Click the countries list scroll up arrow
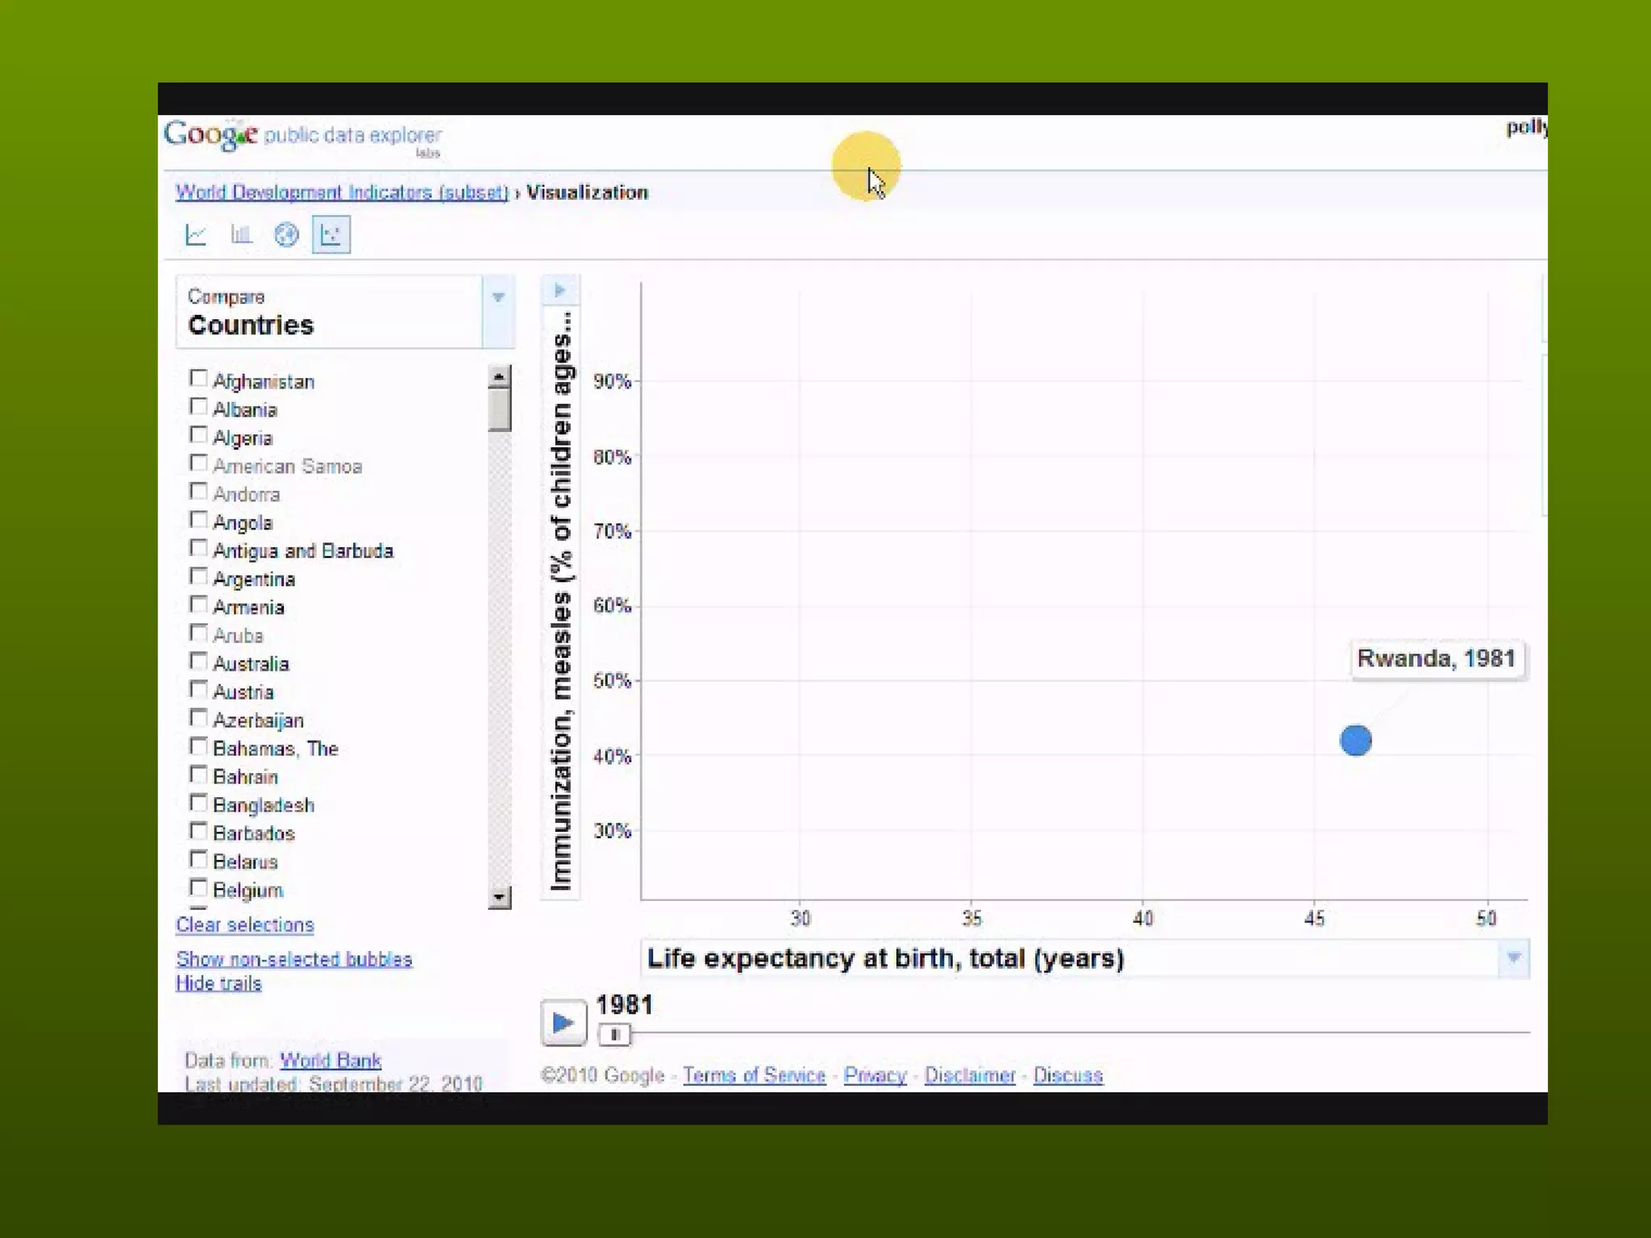This screenshot has width=1651, height=1238. [x=500, y=376]
